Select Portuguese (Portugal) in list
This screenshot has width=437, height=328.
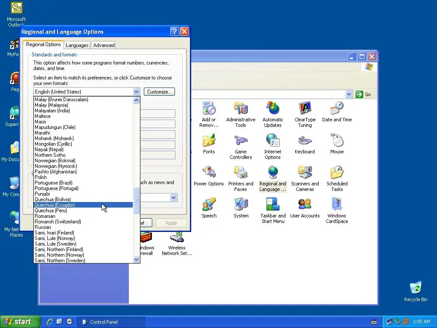point(83,188)
